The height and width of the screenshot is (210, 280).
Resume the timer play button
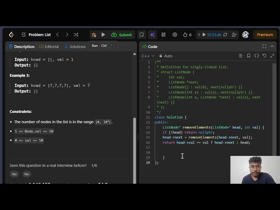pyautogui.click(x=204, y=35)
